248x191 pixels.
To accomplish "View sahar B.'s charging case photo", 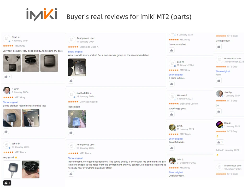I will pyautogui.click(x=12, y=170).
